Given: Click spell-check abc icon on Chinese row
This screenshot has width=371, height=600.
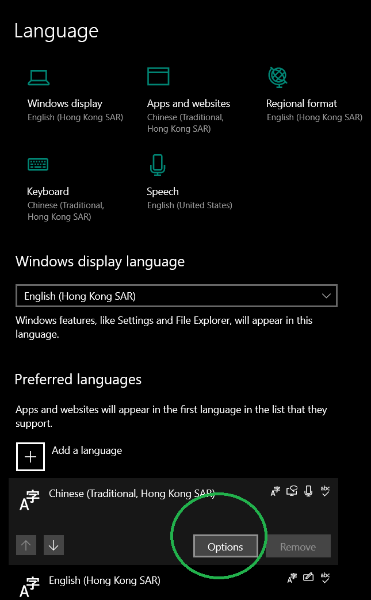Looking at the screenshot, I should [325, 491].
